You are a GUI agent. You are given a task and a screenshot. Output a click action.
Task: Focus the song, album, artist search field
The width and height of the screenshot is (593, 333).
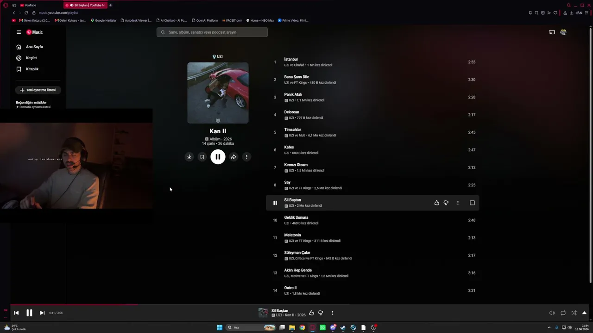click(x=212, y=32)
